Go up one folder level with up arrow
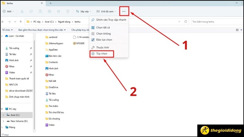The height and width of the screenshot is (137, 244). 20,22
